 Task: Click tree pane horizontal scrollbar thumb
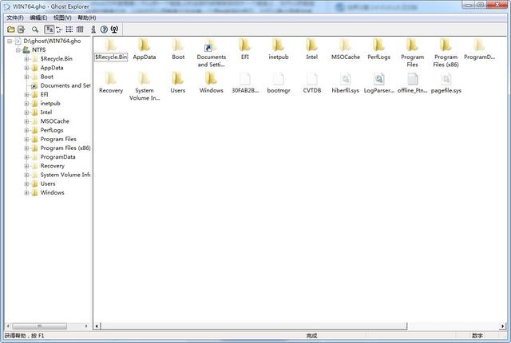point(39,325)
